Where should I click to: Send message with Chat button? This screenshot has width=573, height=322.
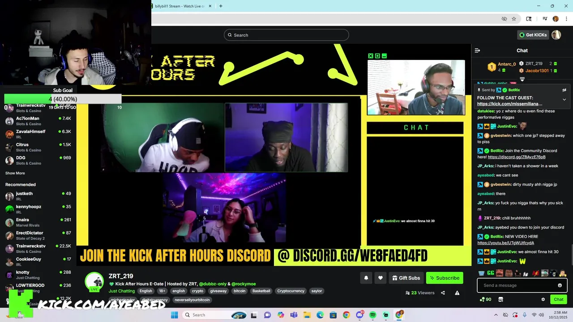pyautogui.click(x=559, y=299)
